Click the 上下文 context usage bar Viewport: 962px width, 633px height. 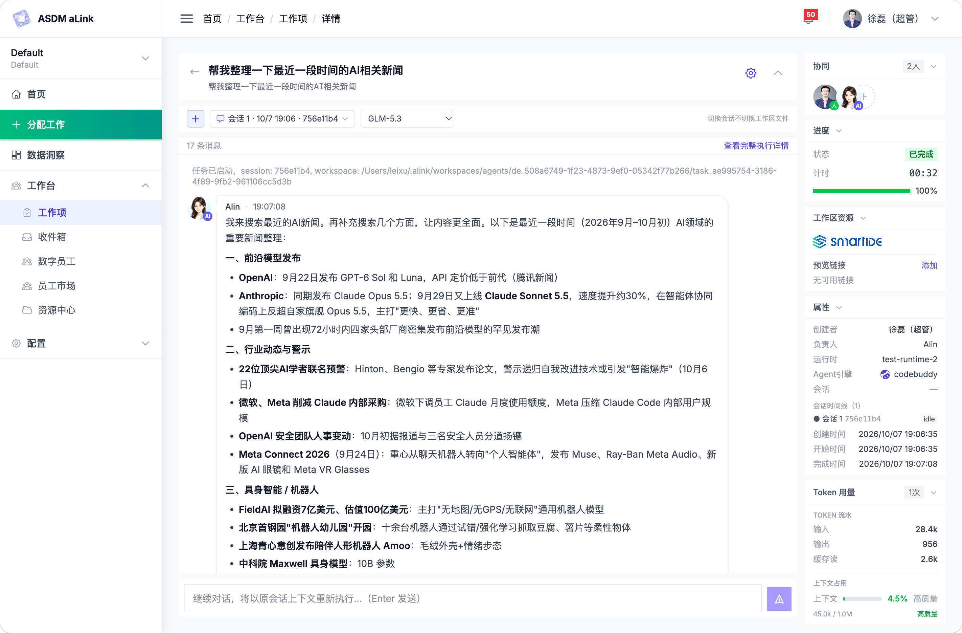862,598
